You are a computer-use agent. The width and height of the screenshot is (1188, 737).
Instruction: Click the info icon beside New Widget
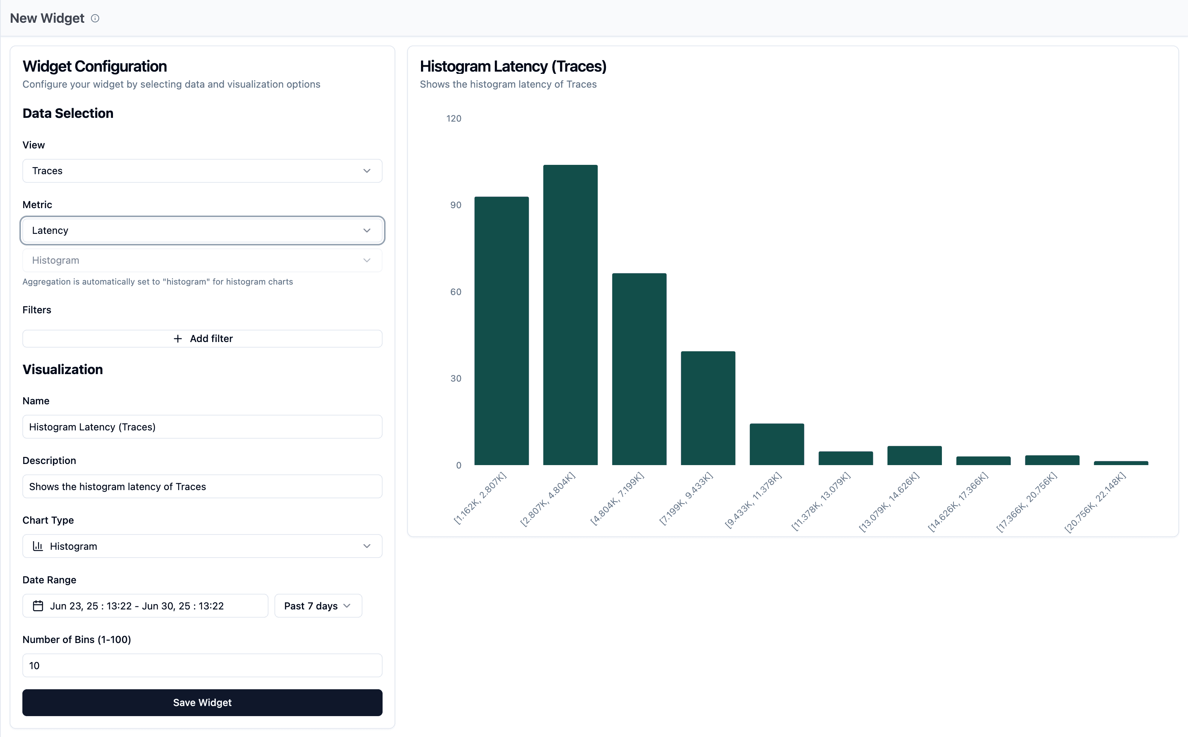[x=95, y=18]
